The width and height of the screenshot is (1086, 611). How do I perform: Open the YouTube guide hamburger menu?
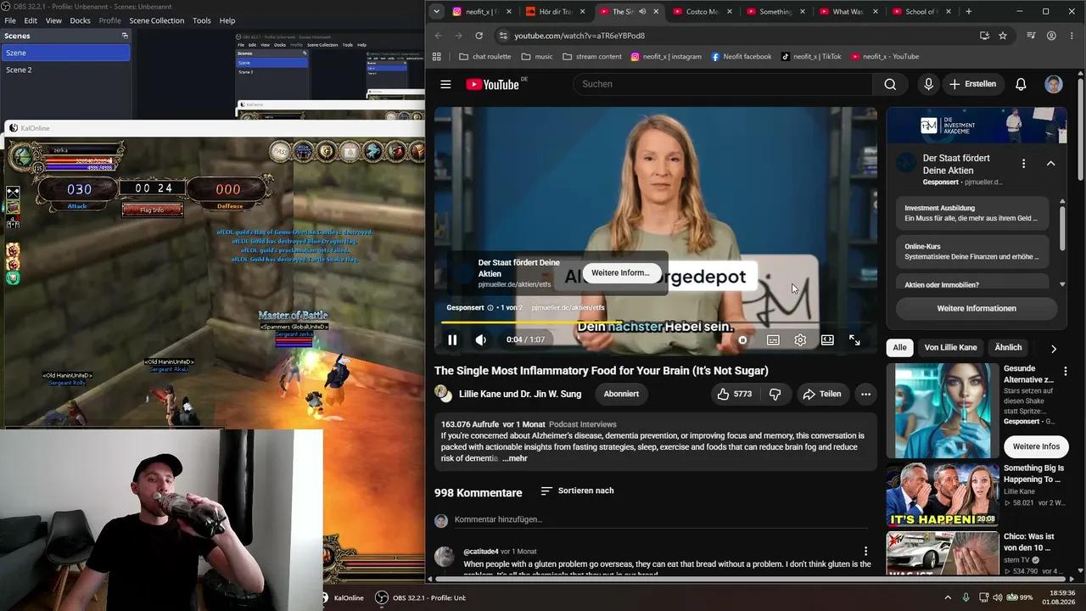point(445,84)
